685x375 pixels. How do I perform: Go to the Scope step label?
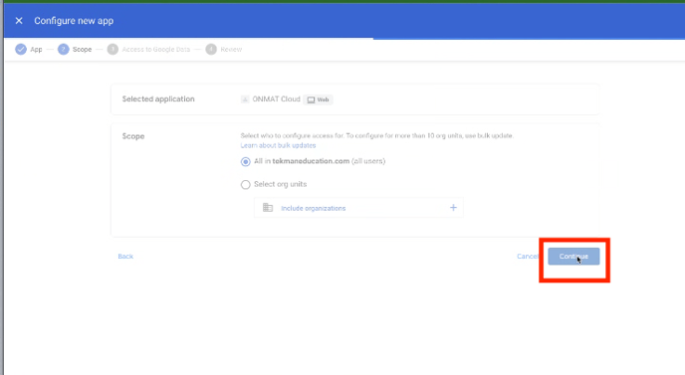(82, 50)
